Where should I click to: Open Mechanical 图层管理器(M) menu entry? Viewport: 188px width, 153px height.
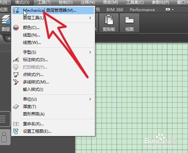coord(53,10)
